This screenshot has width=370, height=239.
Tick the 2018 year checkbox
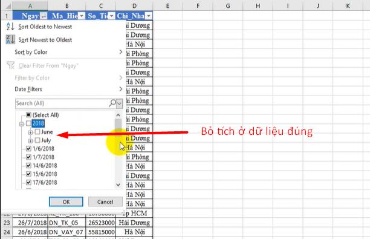click(x=28, y=123)
